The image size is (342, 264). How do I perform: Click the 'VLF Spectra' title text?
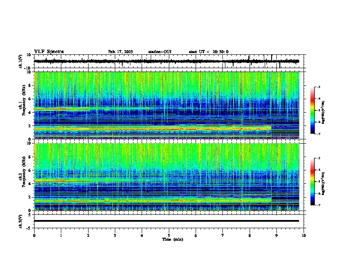click(49, 52)
